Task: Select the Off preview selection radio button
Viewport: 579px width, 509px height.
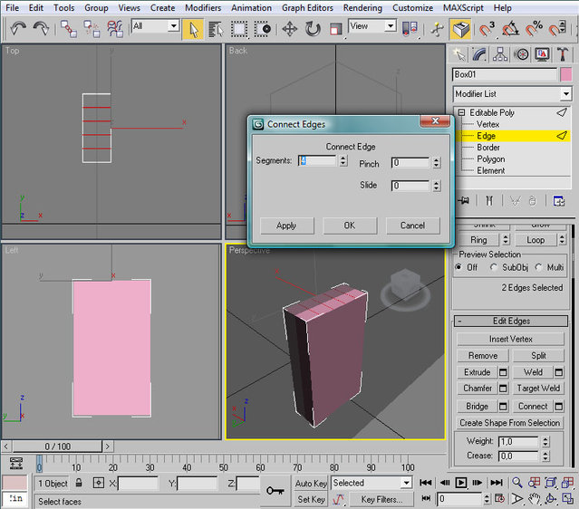Action: click(x=459, y=267)
